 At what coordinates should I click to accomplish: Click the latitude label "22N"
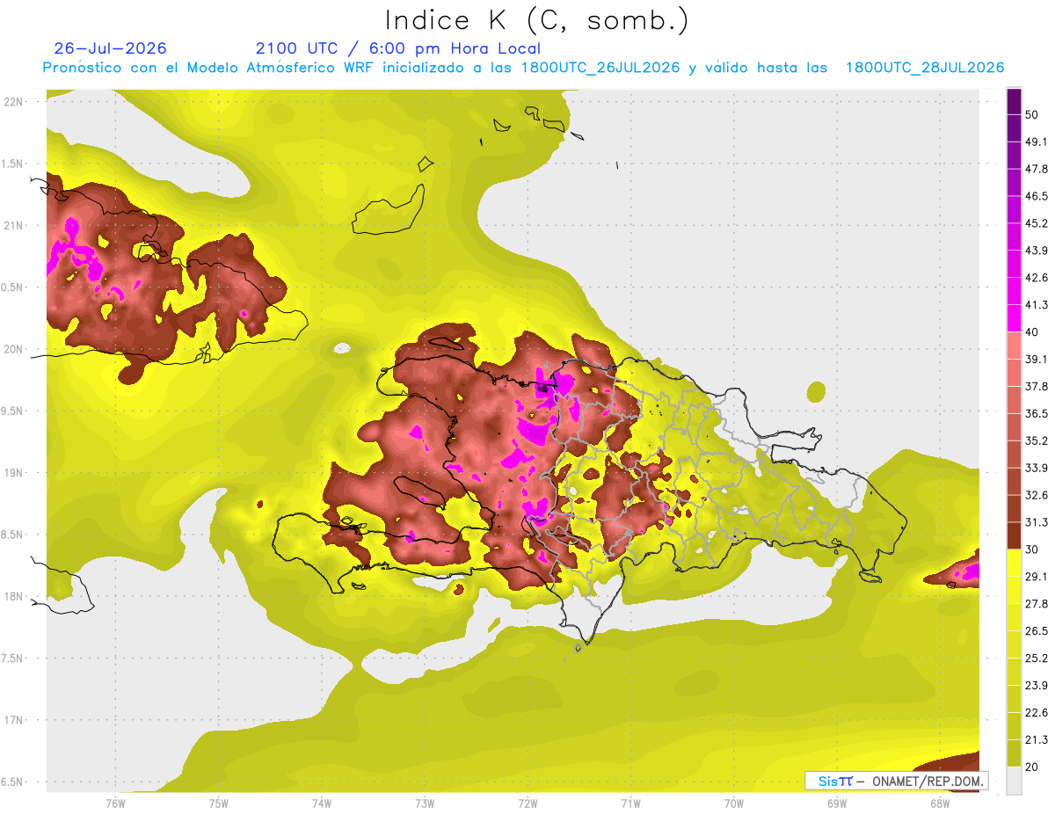click(14, 102)
